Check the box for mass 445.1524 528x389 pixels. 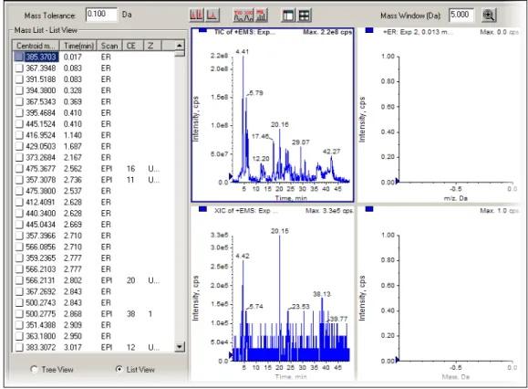(19, 124)
